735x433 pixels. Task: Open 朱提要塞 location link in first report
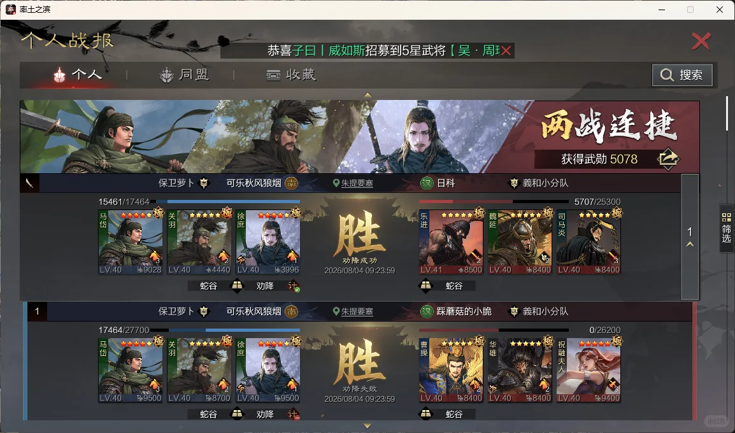coord(357,183)
